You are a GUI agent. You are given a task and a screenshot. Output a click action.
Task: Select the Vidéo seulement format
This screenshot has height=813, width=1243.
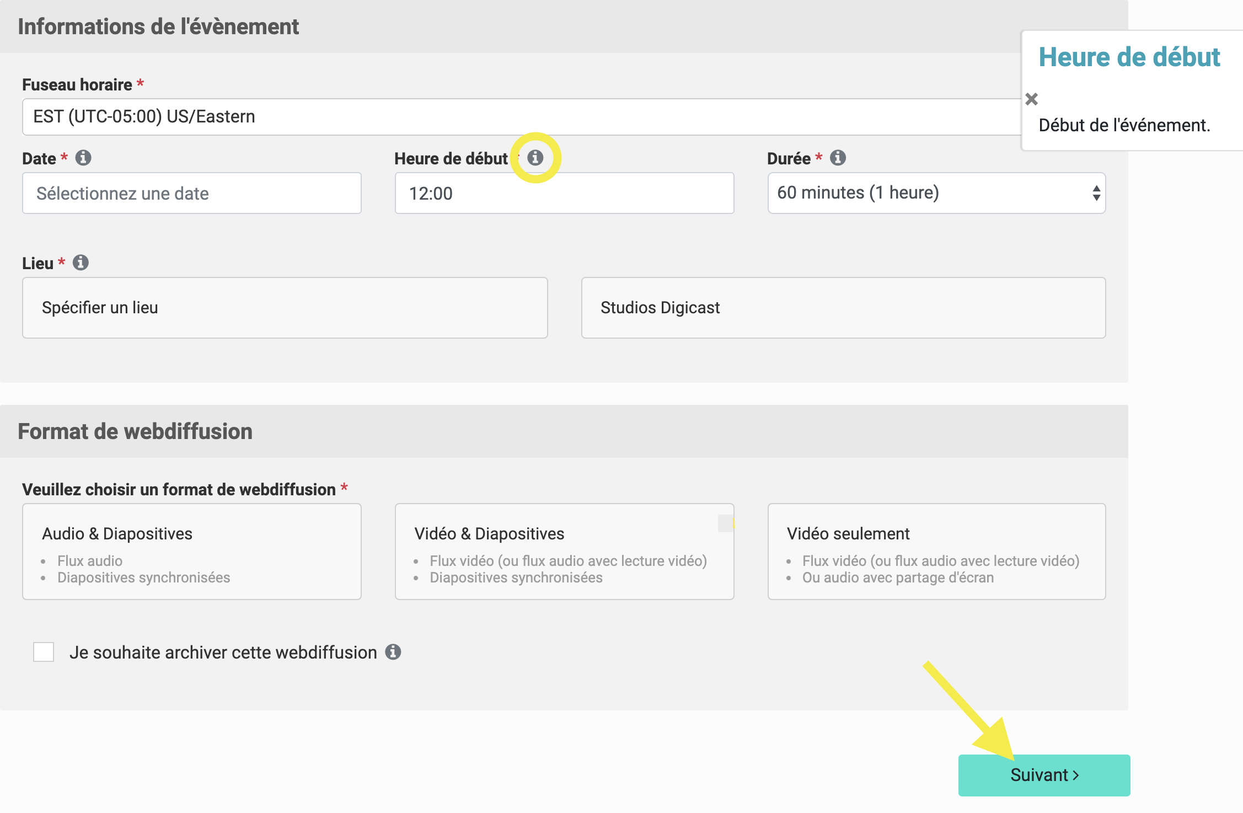pos(936,551)
